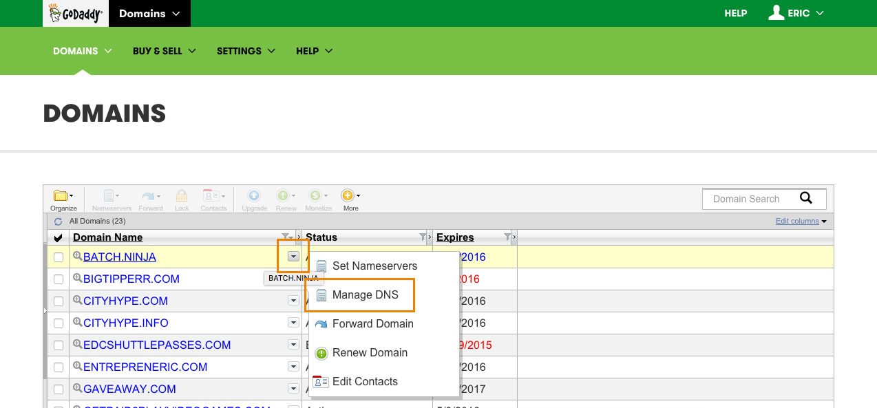Select Forward Domain in the menu
This screenshot has width=877, height=408.
point(372,324)
